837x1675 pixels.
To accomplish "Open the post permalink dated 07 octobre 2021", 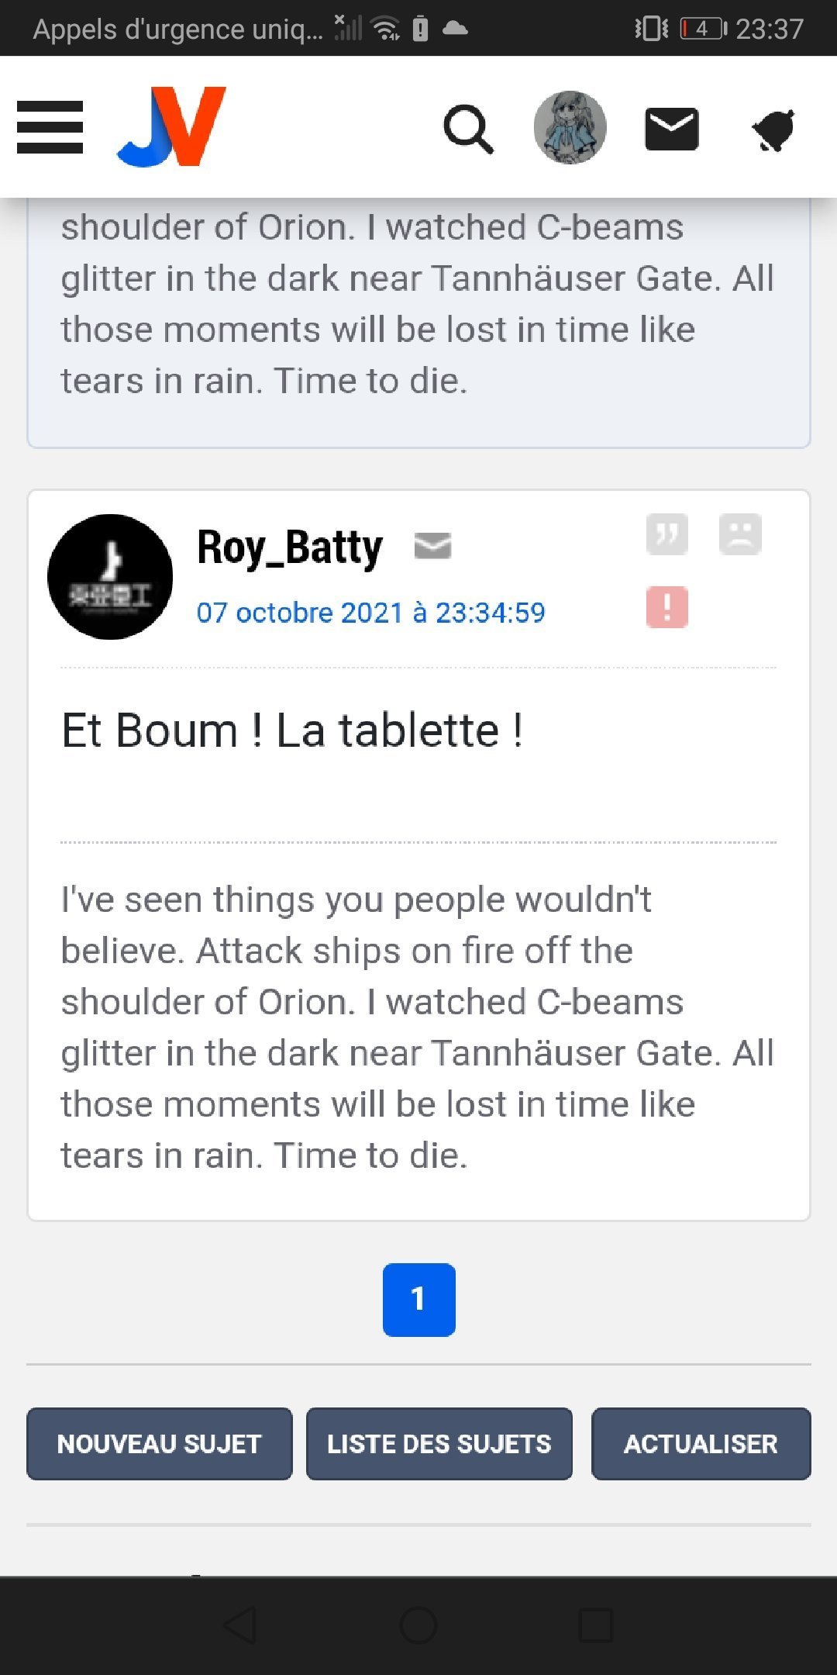I will tap(370, 613).
